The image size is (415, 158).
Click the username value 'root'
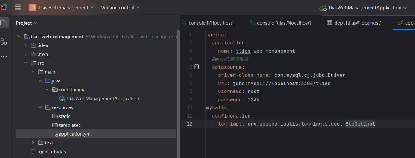pyautogui.click(x=254, y=92)
